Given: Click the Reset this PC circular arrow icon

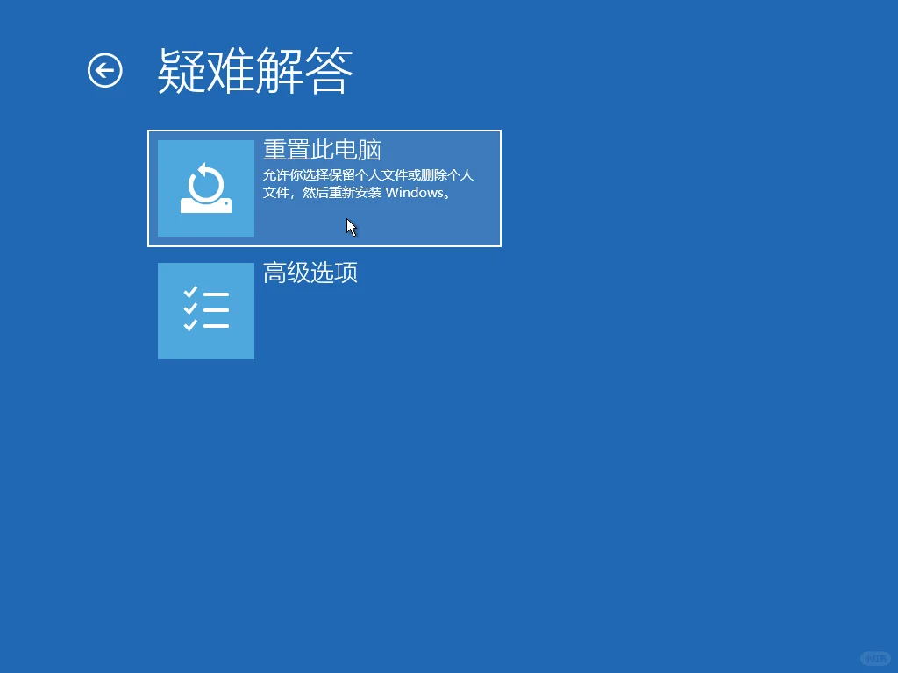Looking at the screenshot, I should (x=205, y=188).
